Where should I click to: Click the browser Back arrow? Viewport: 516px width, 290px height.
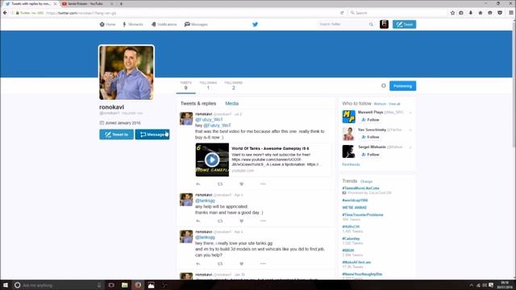(x=5, y=13)
